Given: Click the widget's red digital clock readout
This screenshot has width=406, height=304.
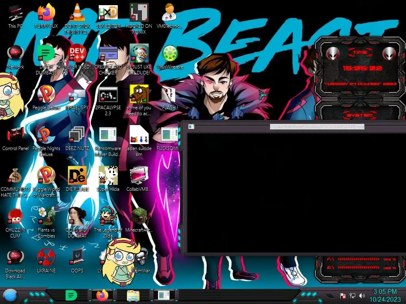Looking at the screenshot, I should point(362,68).
